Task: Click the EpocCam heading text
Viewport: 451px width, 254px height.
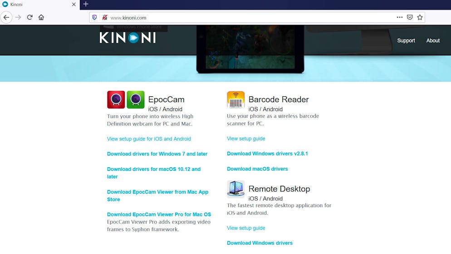Action: pos(166,100)
